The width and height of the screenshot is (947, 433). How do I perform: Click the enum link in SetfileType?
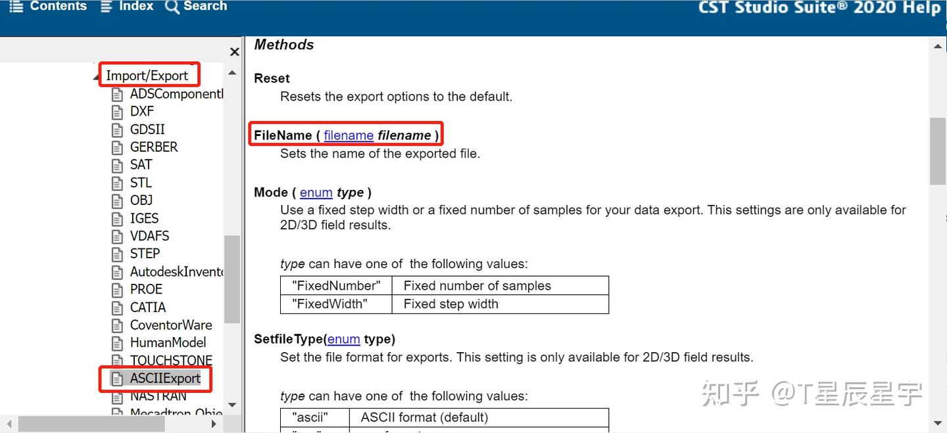pos(343,340)
